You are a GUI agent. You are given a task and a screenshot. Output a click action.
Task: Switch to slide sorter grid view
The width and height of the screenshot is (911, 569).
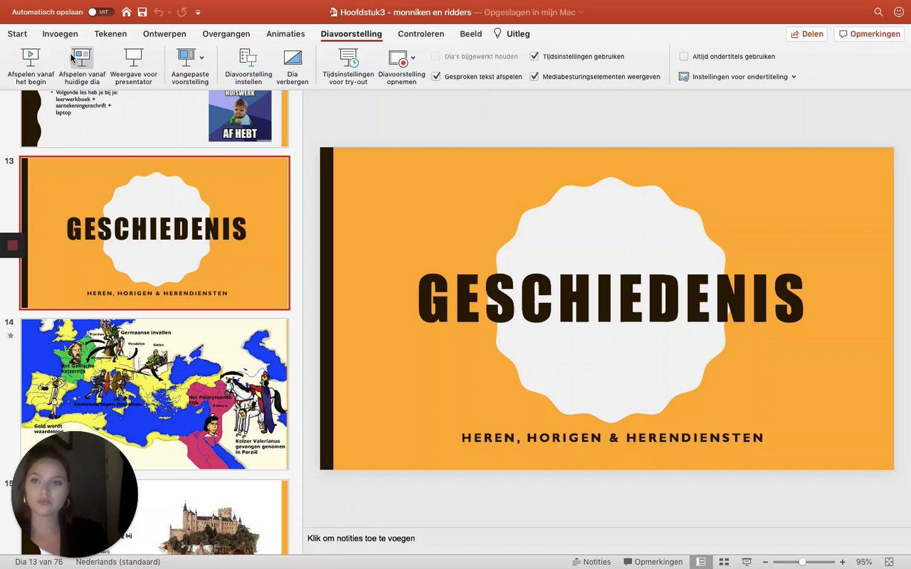[724, 562]
